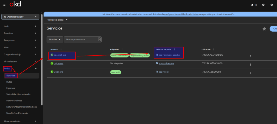Viewport: 277px width, 124px height.
Task: Open the Administrador perspective dropdown
Action: [20, 17]
